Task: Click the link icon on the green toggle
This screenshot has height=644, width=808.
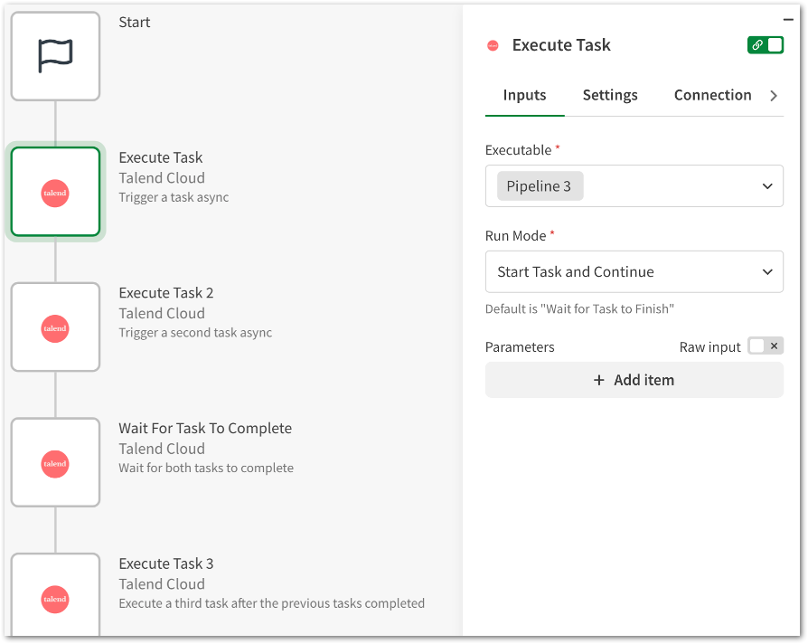Action: 757,44
